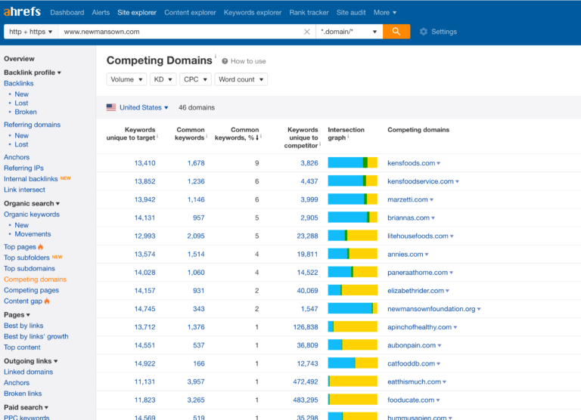
Task: Expand the Volume filter dropdown
Action: pos(126,79)
